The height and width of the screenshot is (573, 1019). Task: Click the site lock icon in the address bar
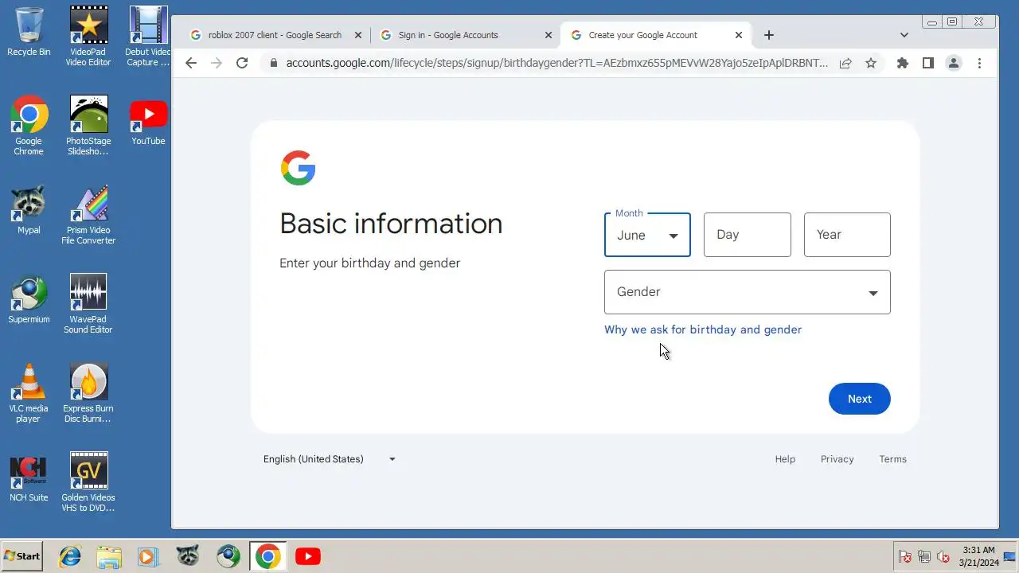274,63
